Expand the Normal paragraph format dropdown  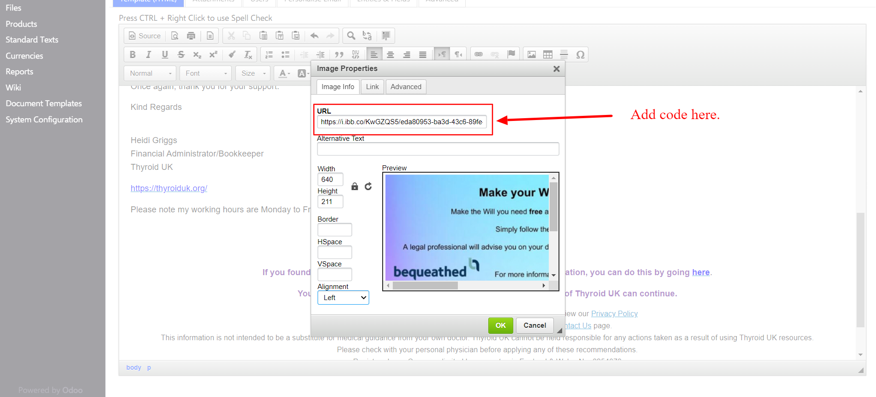[150, 73]
